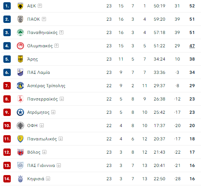Click the up arrow icon after Ολυμπιακός
Viewport: 201px width, 188px height.
[56, 46]
